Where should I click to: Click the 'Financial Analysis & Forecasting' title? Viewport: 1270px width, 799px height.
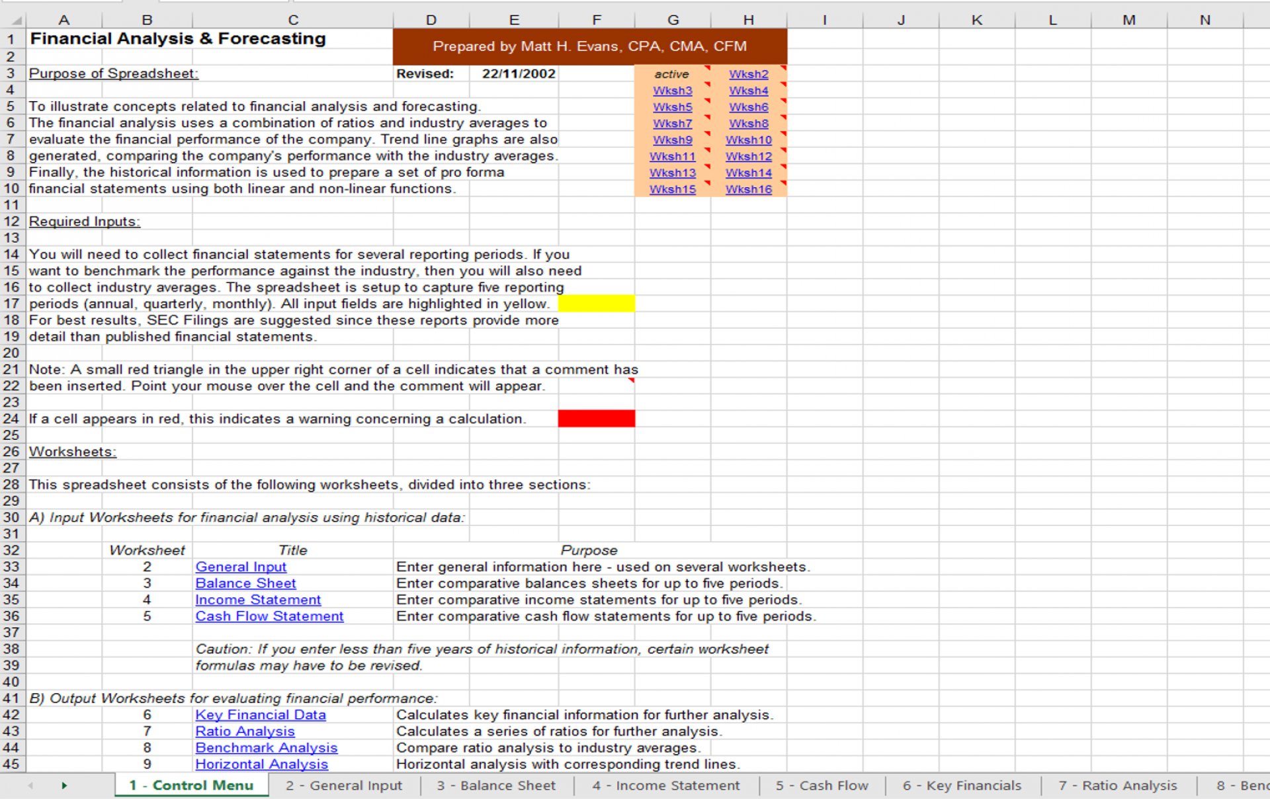178,38
